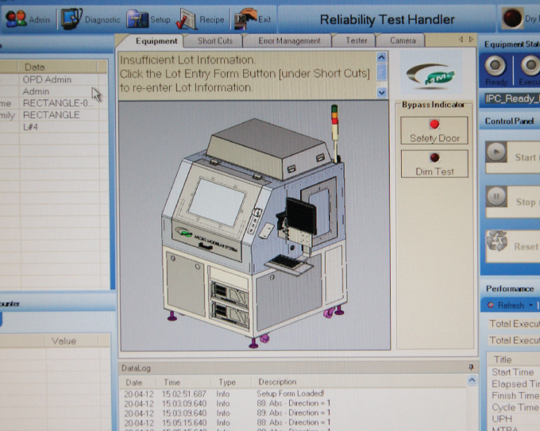
Task: Open the Recipe checklist
Action: pyautogui.click(x=200, y=19)
